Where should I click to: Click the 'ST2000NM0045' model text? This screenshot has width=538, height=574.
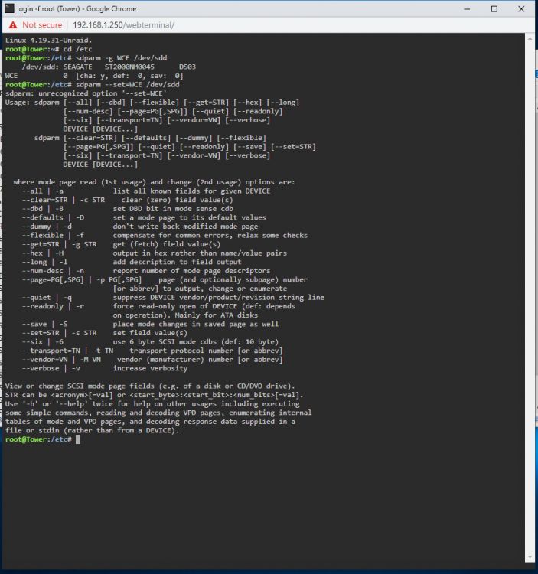click(129, 67)
